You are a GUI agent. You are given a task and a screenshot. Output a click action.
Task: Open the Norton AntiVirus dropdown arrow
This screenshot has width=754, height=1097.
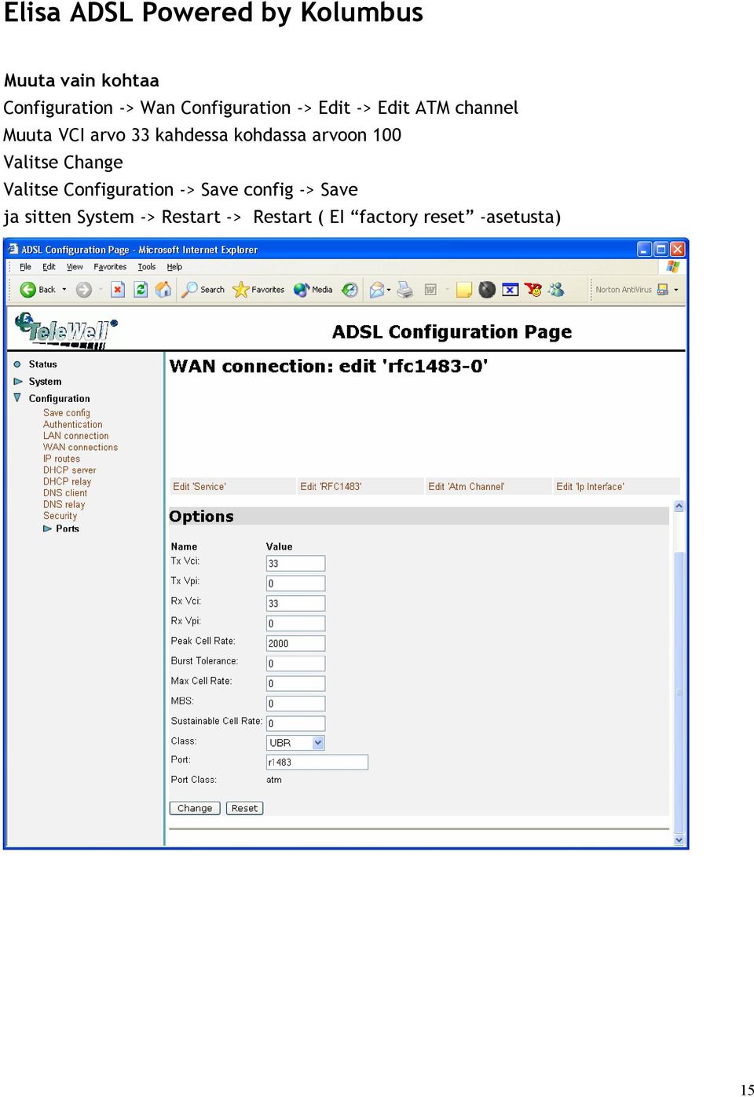coord(676,290)
